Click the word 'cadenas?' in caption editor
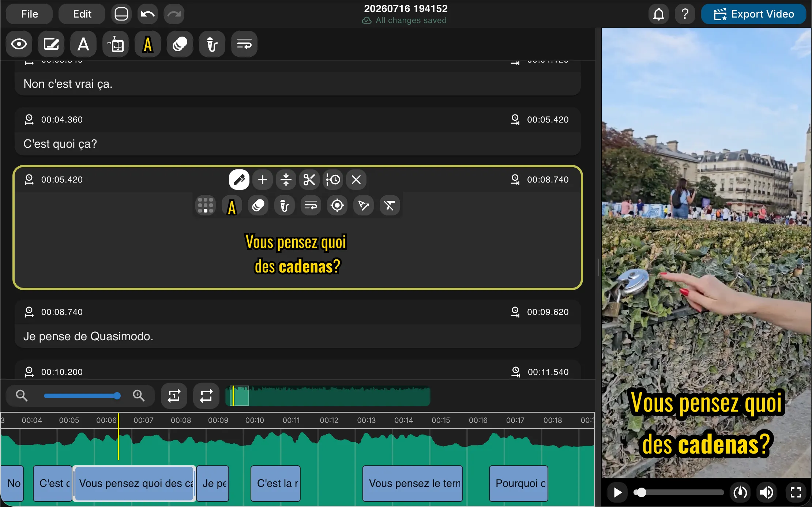812x507 pixels. (309, 266)
